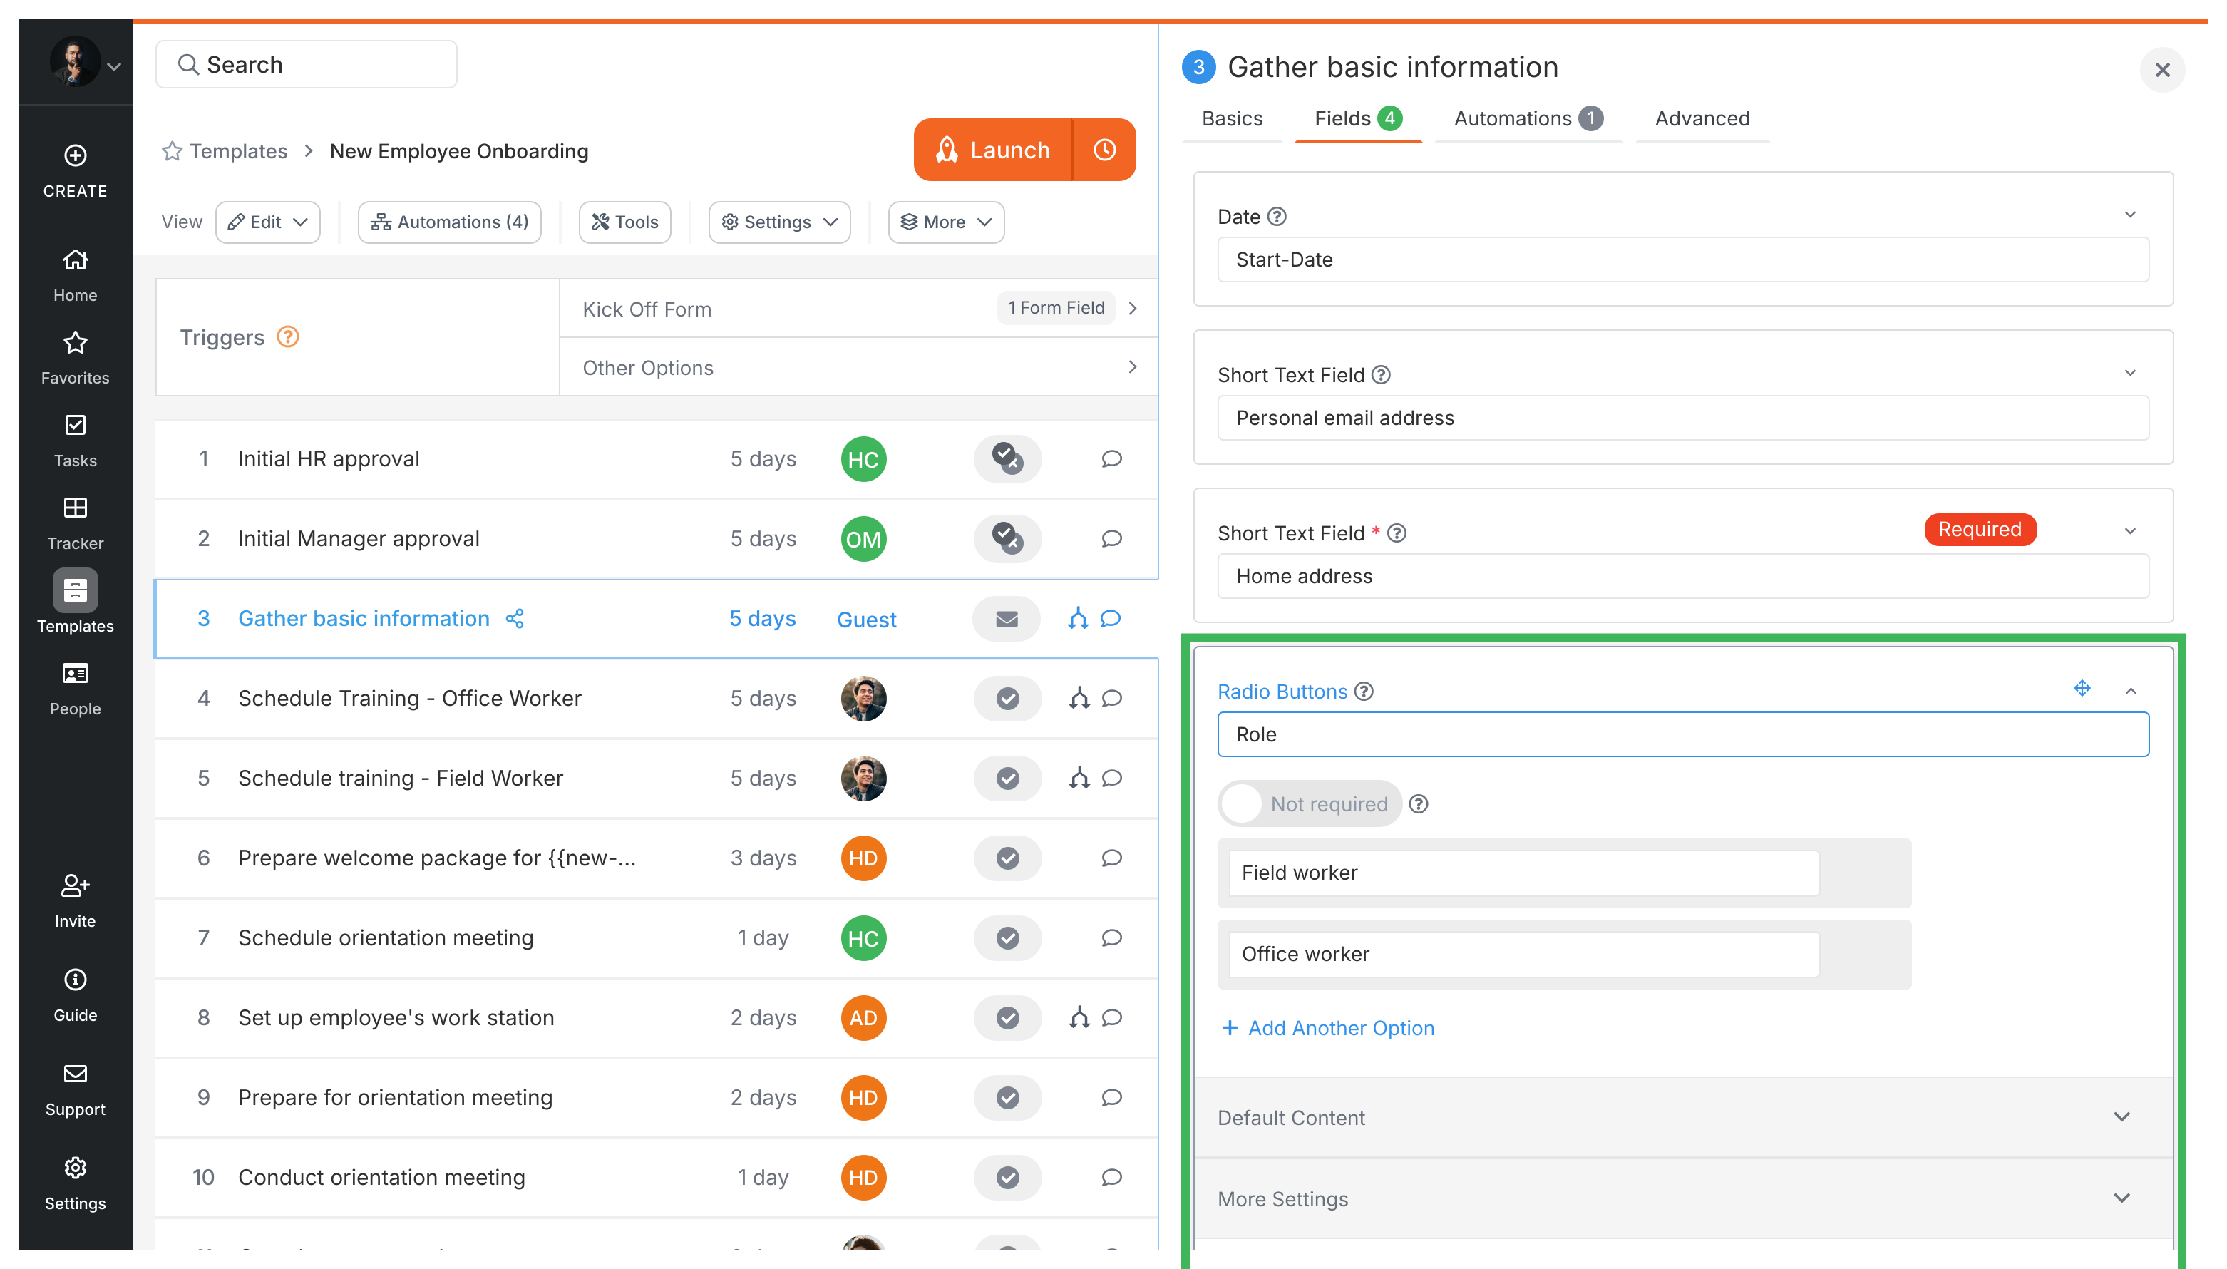Toggle task-type check icon on step 7
Image resolution: width=2227 pixels, height=1269 pixels.
point(1007,939)
